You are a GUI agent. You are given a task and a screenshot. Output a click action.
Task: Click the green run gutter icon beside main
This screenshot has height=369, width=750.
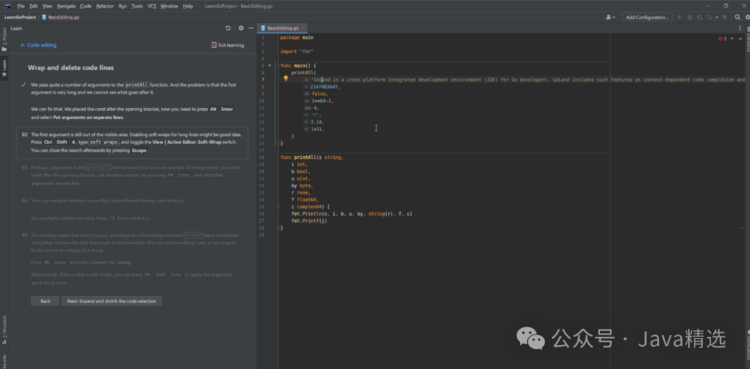click(269, 65)
